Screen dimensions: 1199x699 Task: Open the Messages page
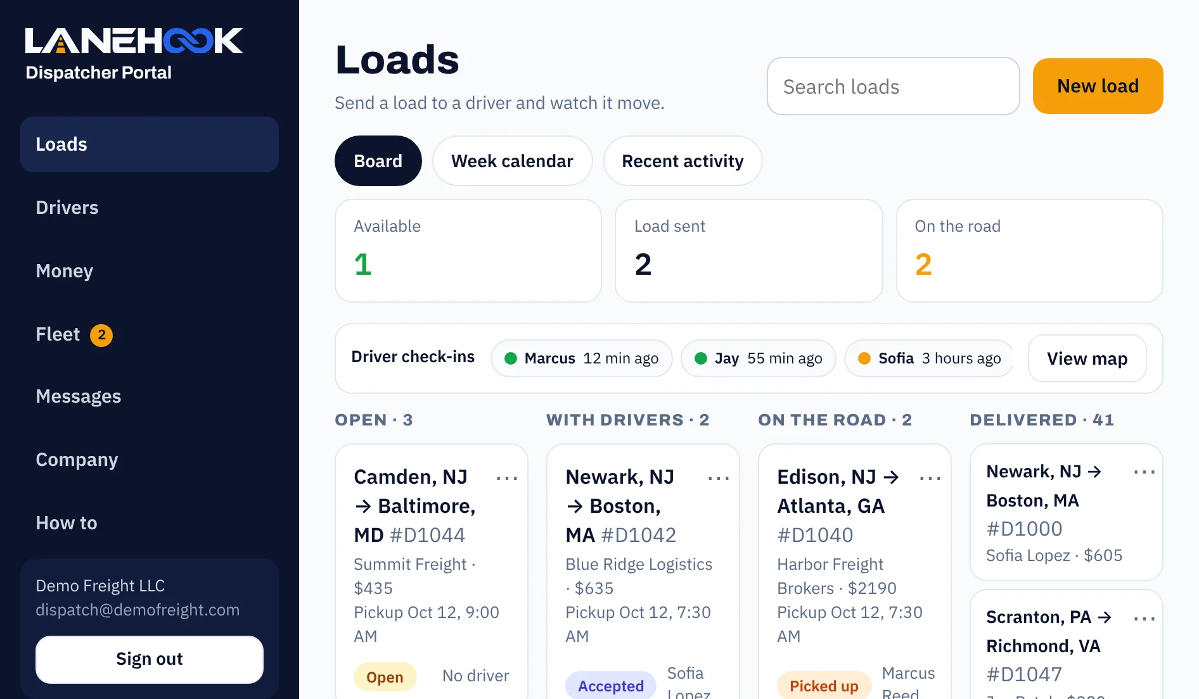click(150, 396)
